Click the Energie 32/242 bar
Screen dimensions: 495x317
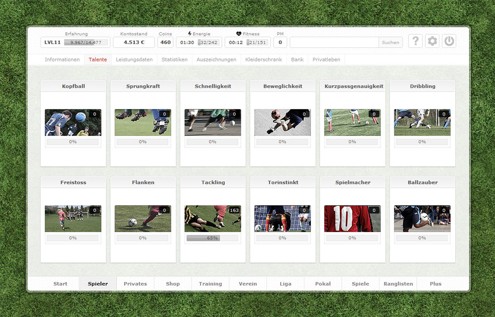(209, 43)
